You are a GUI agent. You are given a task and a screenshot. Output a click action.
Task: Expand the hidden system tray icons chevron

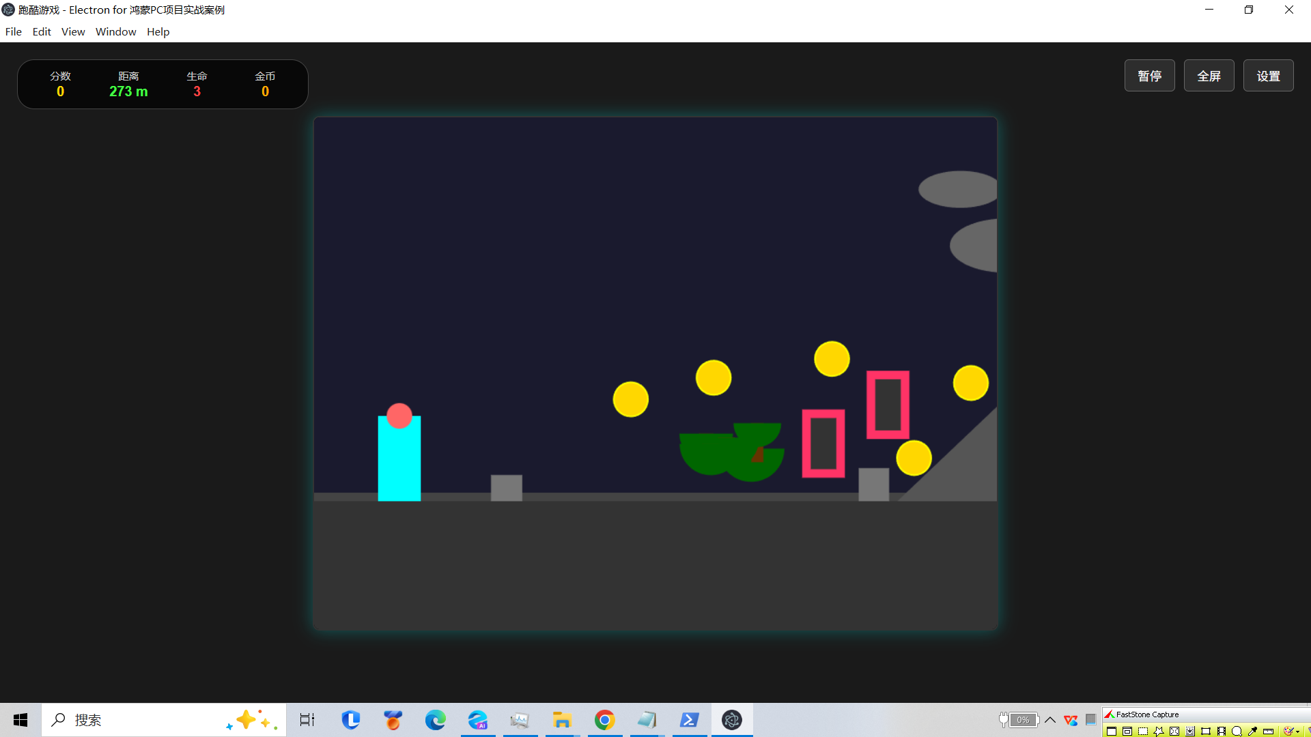pyautogui.click(x=1050, y=720)
